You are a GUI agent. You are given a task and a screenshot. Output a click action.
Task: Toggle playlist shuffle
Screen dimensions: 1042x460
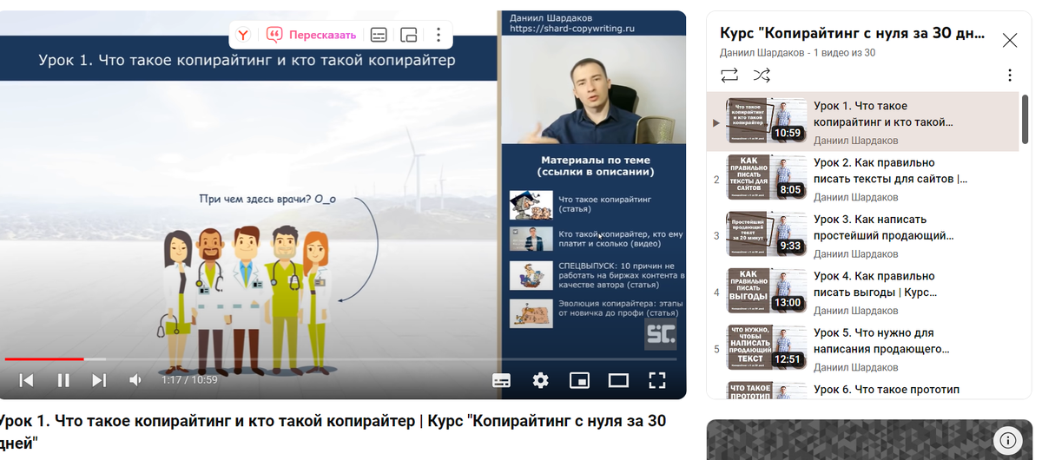point(762,76)
